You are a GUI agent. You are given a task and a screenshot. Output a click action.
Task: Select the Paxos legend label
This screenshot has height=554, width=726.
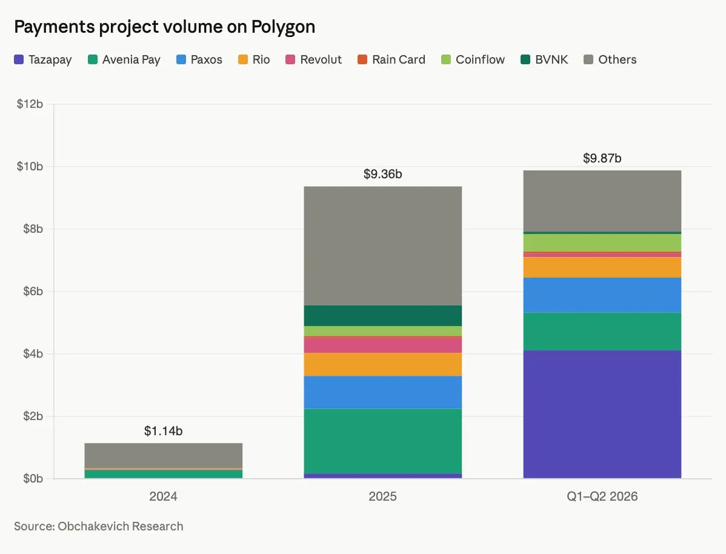[x=207, y=60]
